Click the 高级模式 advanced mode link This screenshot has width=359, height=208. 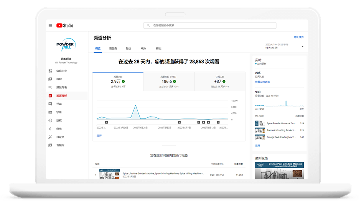(x=298, y=37)
